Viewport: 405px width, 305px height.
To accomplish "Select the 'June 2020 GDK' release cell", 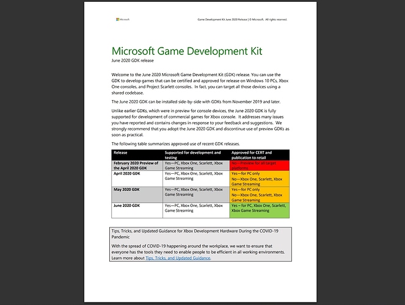I will point(137,210).
